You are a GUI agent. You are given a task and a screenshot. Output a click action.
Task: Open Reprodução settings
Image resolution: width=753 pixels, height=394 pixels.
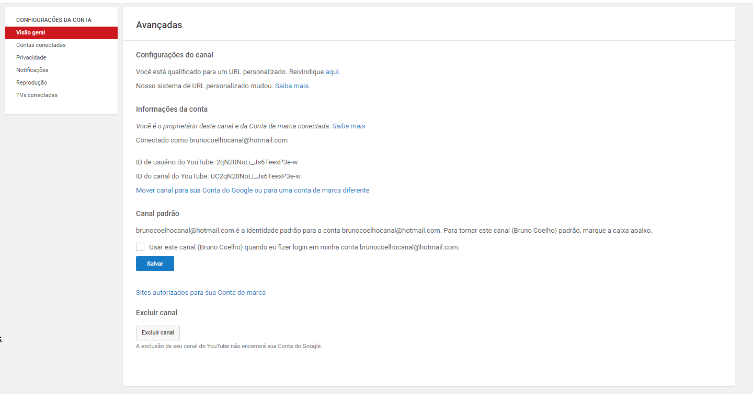[31, 82]
